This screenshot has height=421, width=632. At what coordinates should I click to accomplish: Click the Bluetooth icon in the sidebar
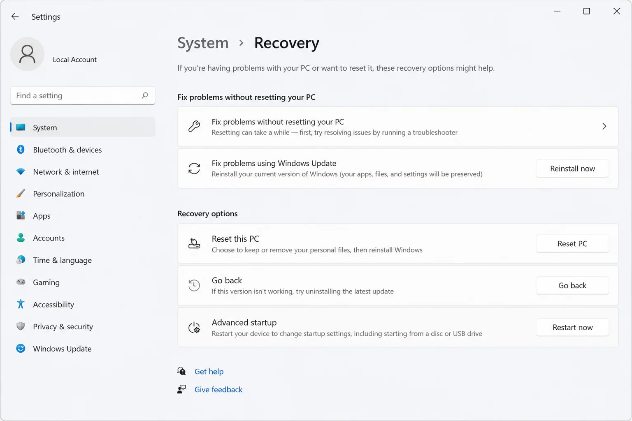click(21, 149)
